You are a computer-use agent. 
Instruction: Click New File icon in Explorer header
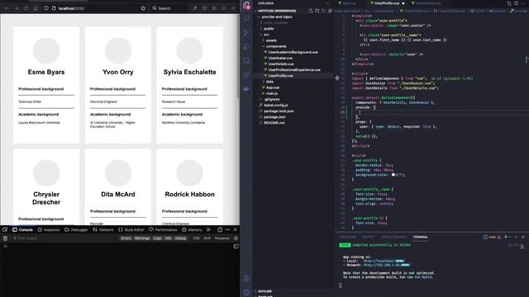[311, 11]
